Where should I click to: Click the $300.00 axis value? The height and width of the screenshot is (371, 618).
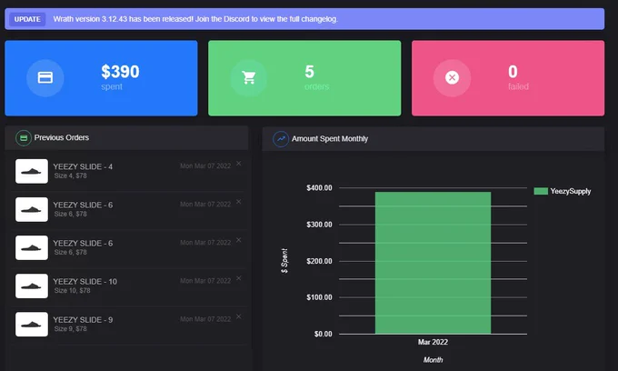click(x=319, y=225)
